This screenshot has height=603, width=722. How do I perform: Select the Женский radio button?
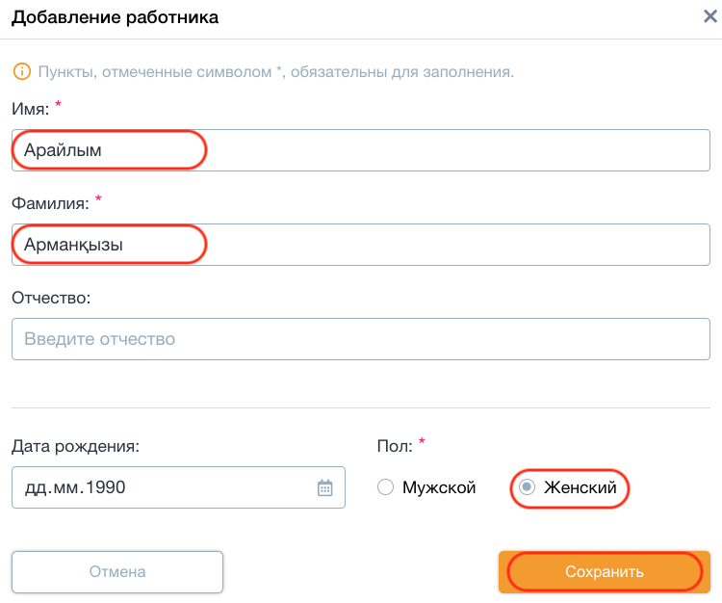click(x=527, y=486)
